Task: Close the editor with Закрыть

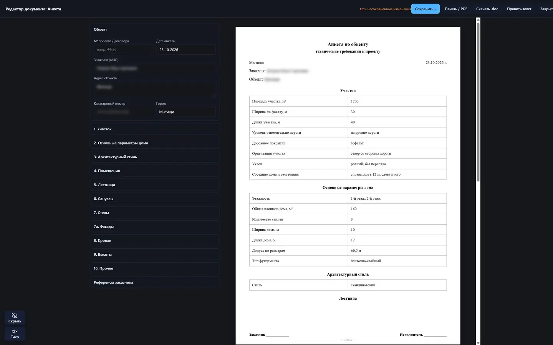Action: (546, 9)
